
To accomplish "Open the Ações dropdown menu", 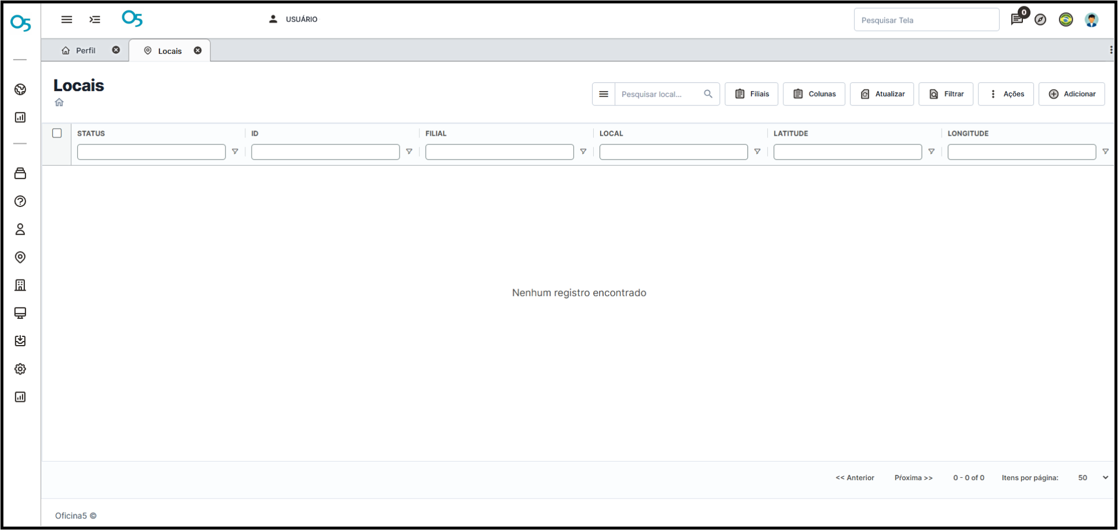I will tap(1006, 94).
